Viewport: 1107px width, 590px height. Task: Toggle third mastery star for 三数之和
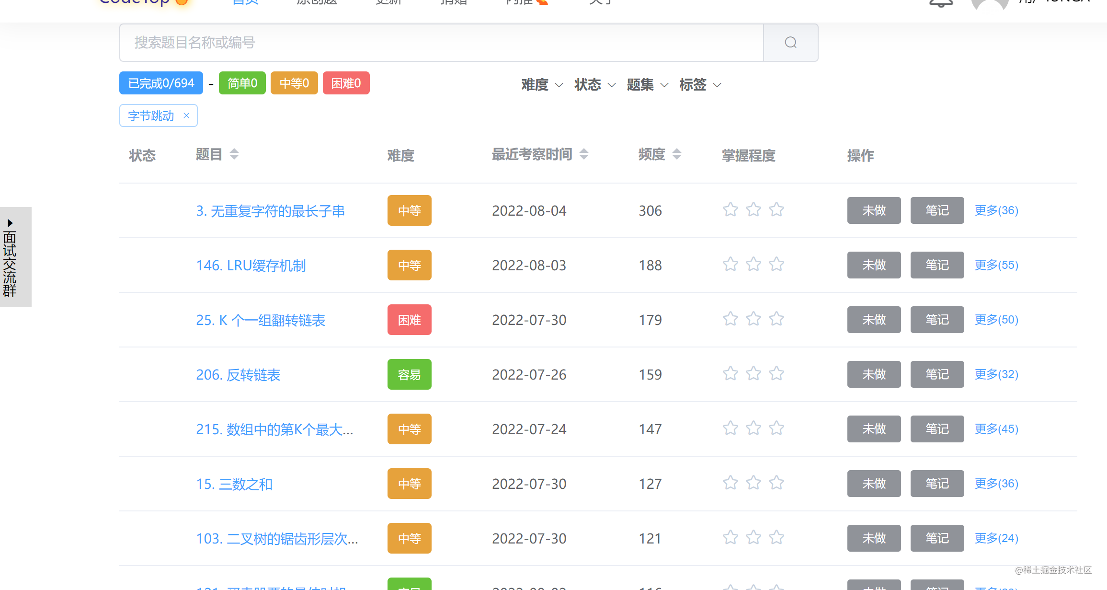pos(776,483)
